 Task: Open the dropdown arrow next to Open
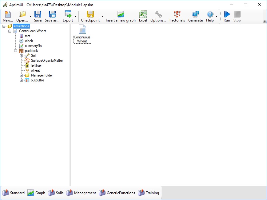tap(31, 16)
